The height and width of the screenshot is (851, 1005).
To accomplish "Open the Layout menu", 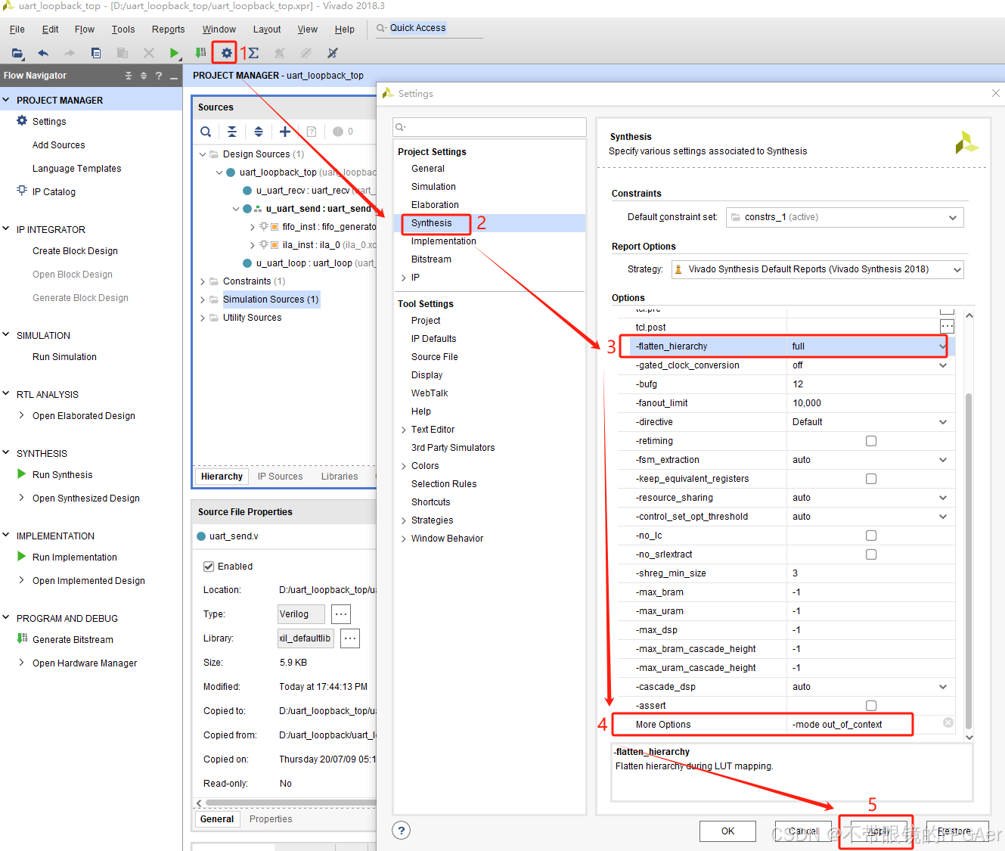I will click(267, 30).
